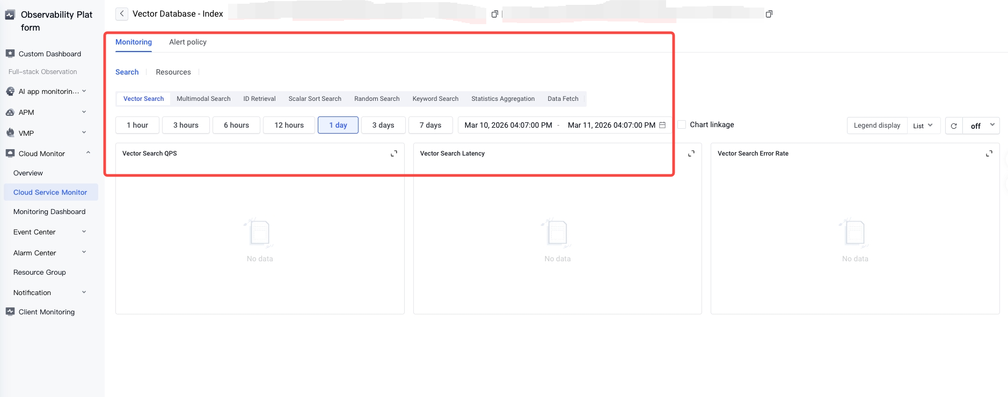Click the copy icon at far right of header
This screenshot has height=397, width=1008.
[x=769, y=14]
